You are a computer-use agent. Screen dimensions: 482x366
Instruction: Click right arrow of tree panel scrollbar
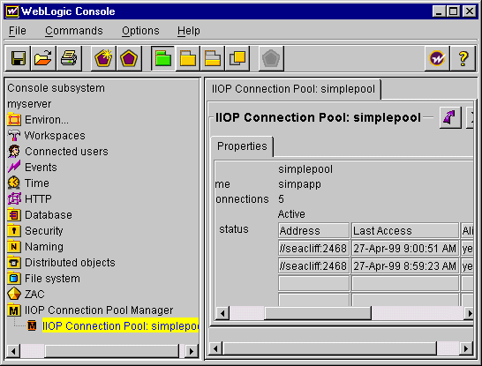(x=192, y=351)
